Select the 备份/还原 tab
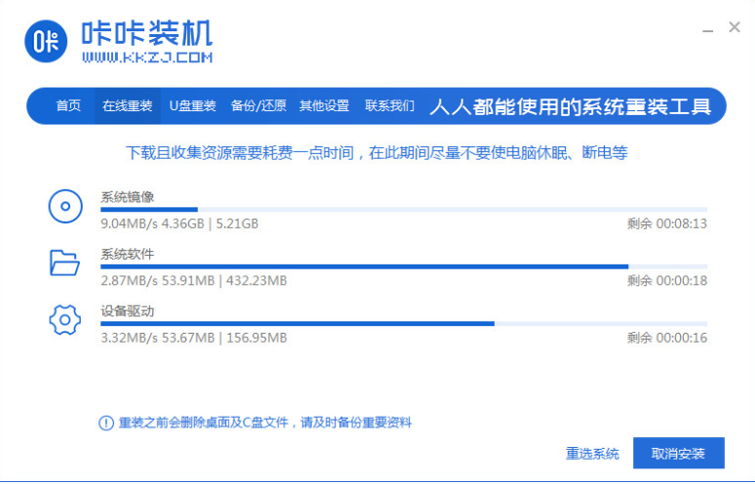The width and height of the screenshot is (755, 484). coord(258,105)
